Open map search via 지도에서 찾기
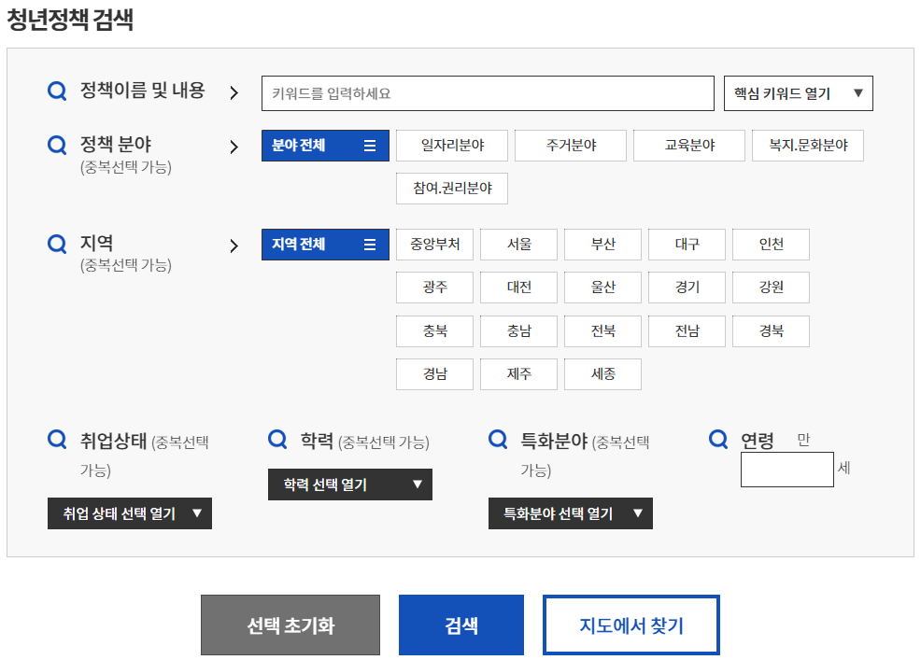921x660 pixels. 631,625
